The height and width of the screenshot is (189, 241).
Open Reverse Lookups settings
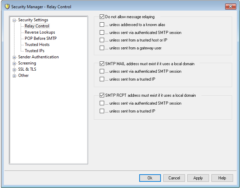click(x=40, y=32)
